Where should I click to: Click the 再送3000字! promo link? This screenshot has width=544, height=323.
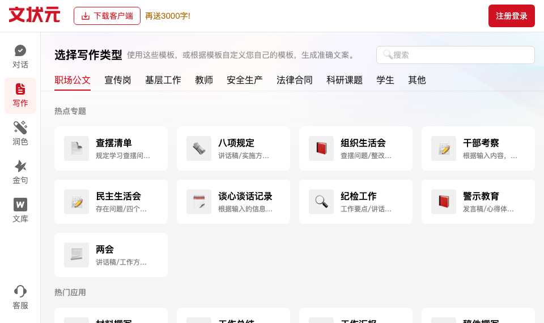(168, 16)
